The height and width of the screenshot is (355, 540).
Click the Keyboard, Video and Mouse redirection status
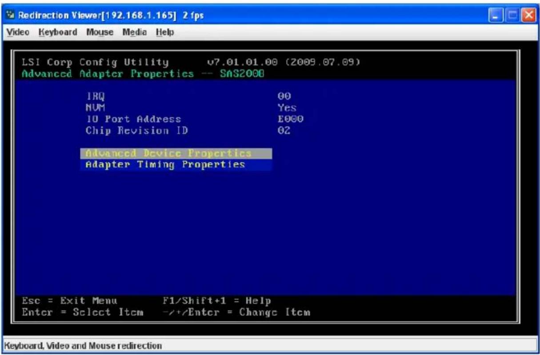click(83, 345)
